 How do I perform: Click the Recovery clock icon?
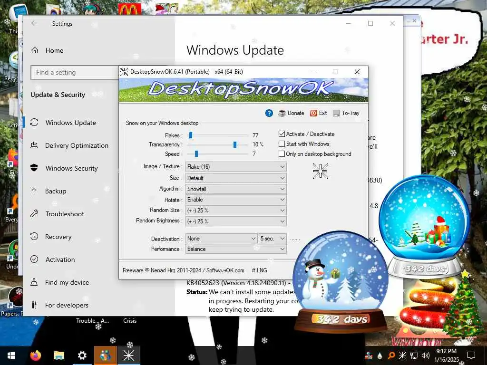[x=34, y=237]
